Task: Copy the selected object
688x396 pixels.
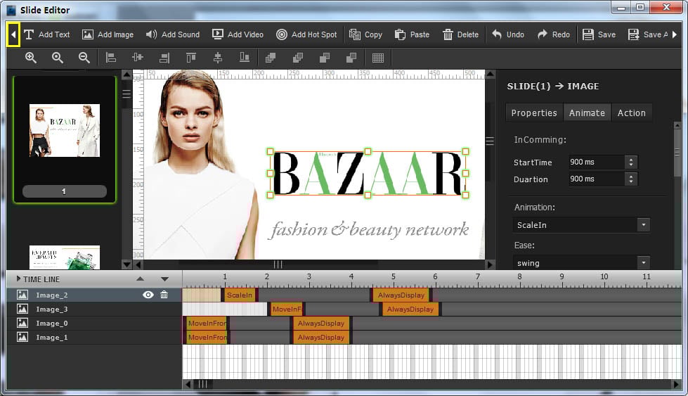Action: point(365,34)
